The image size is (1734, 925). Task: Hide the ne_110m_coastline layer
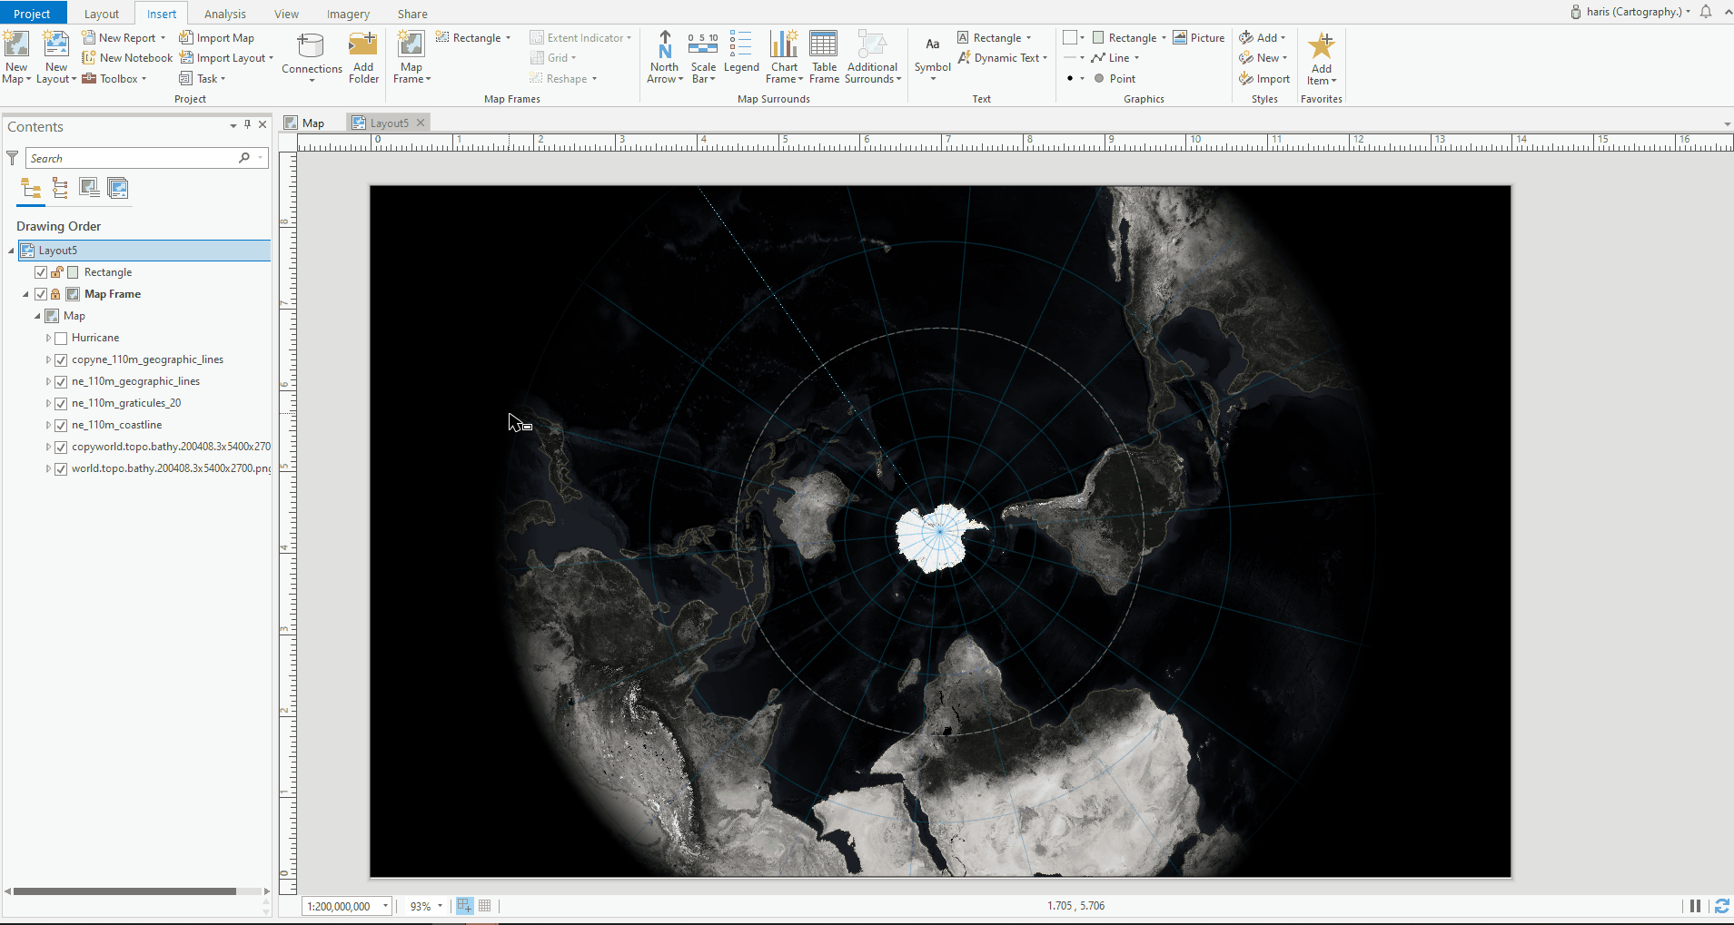click(61, 425)
